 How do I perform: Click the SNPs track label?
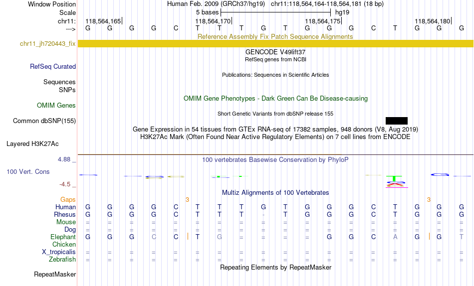pyautogui.click(x=67, y=90)
